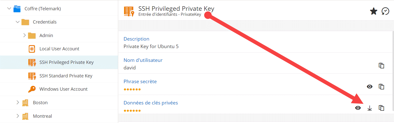Expand the Admin folder
The width and height of the screenshot is (394, 123).
coord(24,35)
